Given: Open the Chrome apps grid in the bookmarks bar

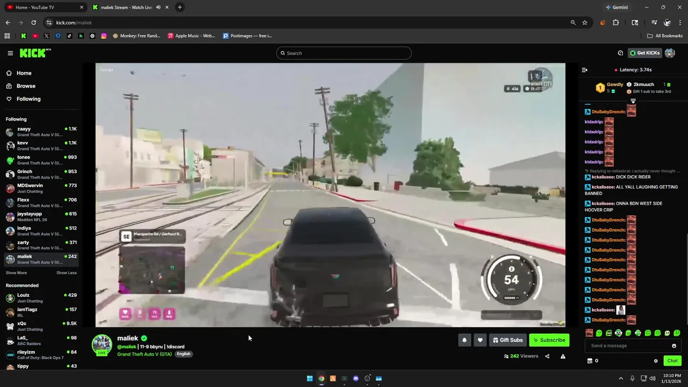Looking at the screenshot, I should tap(7, 36).
